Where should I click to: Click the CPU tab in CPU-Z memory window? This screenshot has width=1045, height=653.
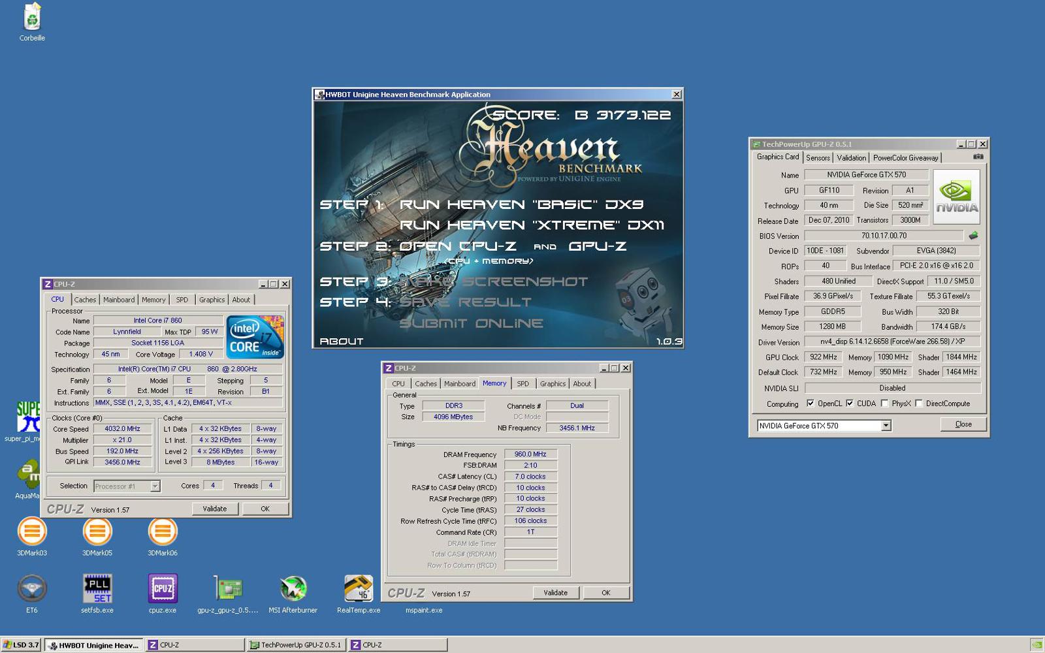point(398,384)
